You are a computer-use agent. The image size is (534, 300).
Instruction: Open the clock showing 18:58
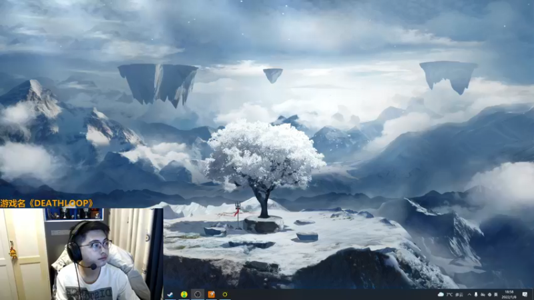509,295
